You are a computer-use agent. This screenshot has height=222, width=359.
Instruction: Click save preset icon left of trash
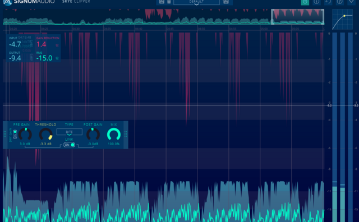(x=162, y=2)
